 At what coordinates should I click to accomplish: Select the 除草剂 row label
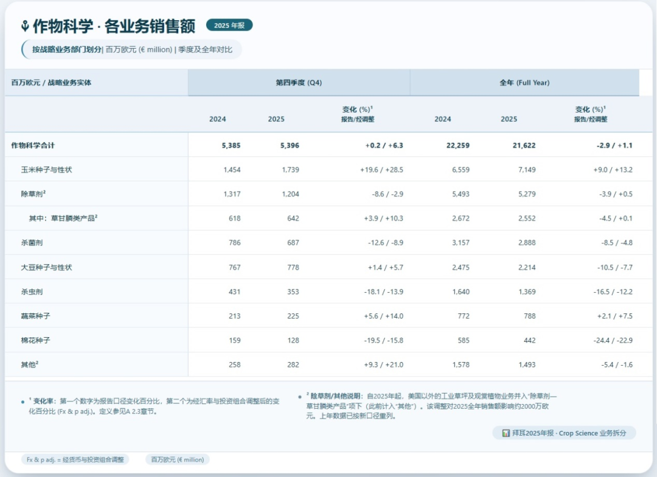tap(33, 194)
